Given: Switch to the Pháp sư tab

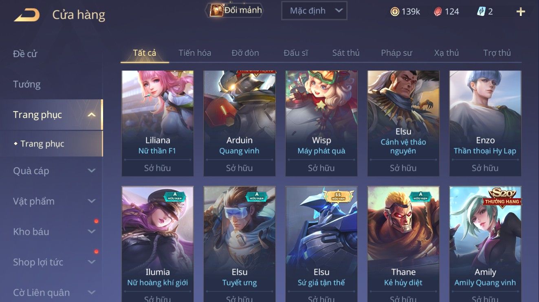Looking at the screenshot, I should point(396,53).
